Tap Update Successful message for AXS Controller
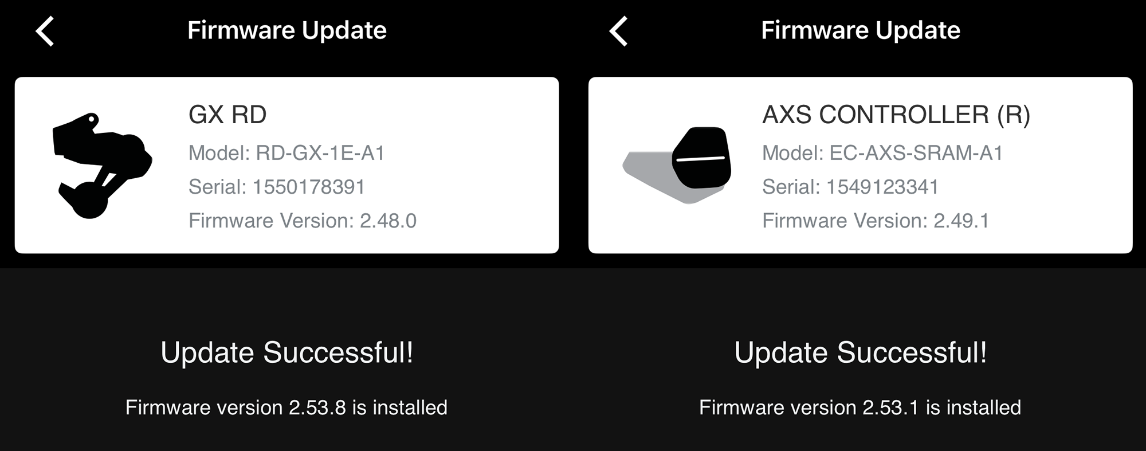This screenshot has height=451, width=1146. (861, 352)
